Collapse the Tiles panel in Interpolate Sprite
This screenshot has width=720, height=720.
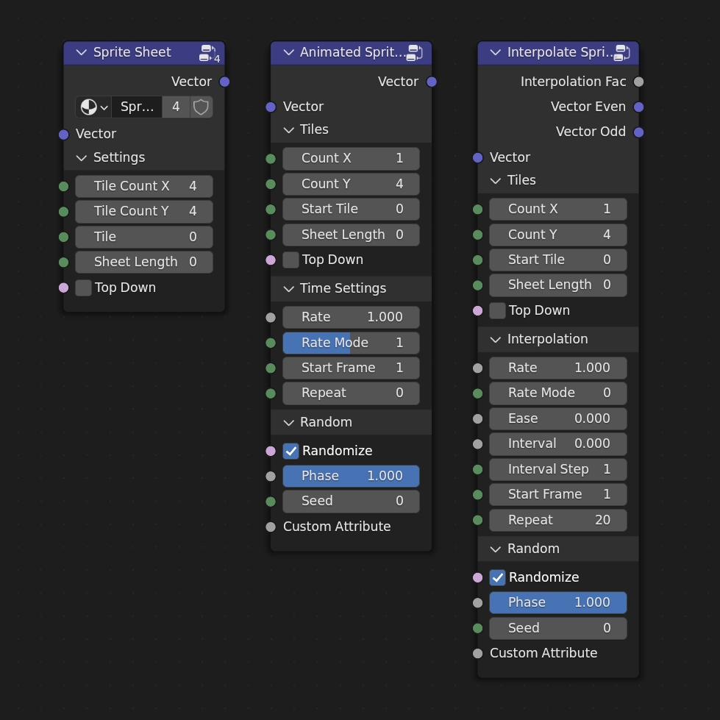pos(496,180)
